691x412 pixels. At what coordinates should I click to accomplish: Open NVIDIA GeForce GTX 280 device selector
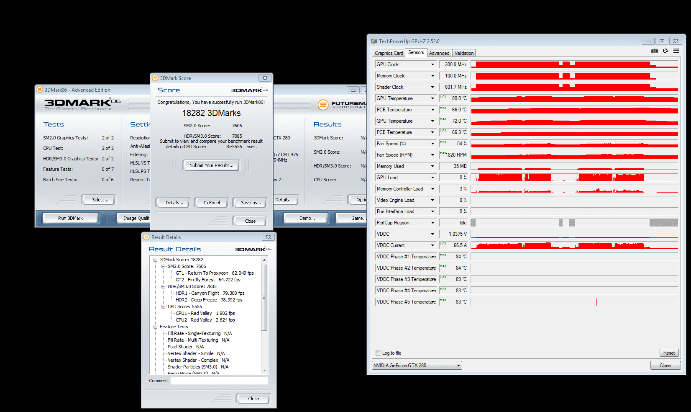(x=417, y=365)
